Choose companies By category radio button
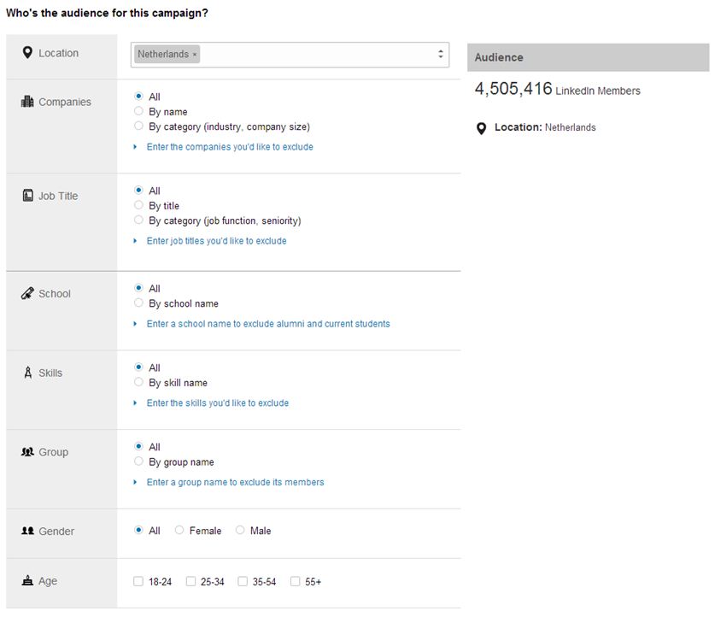 pyautogui.click(x=138, y=126)
